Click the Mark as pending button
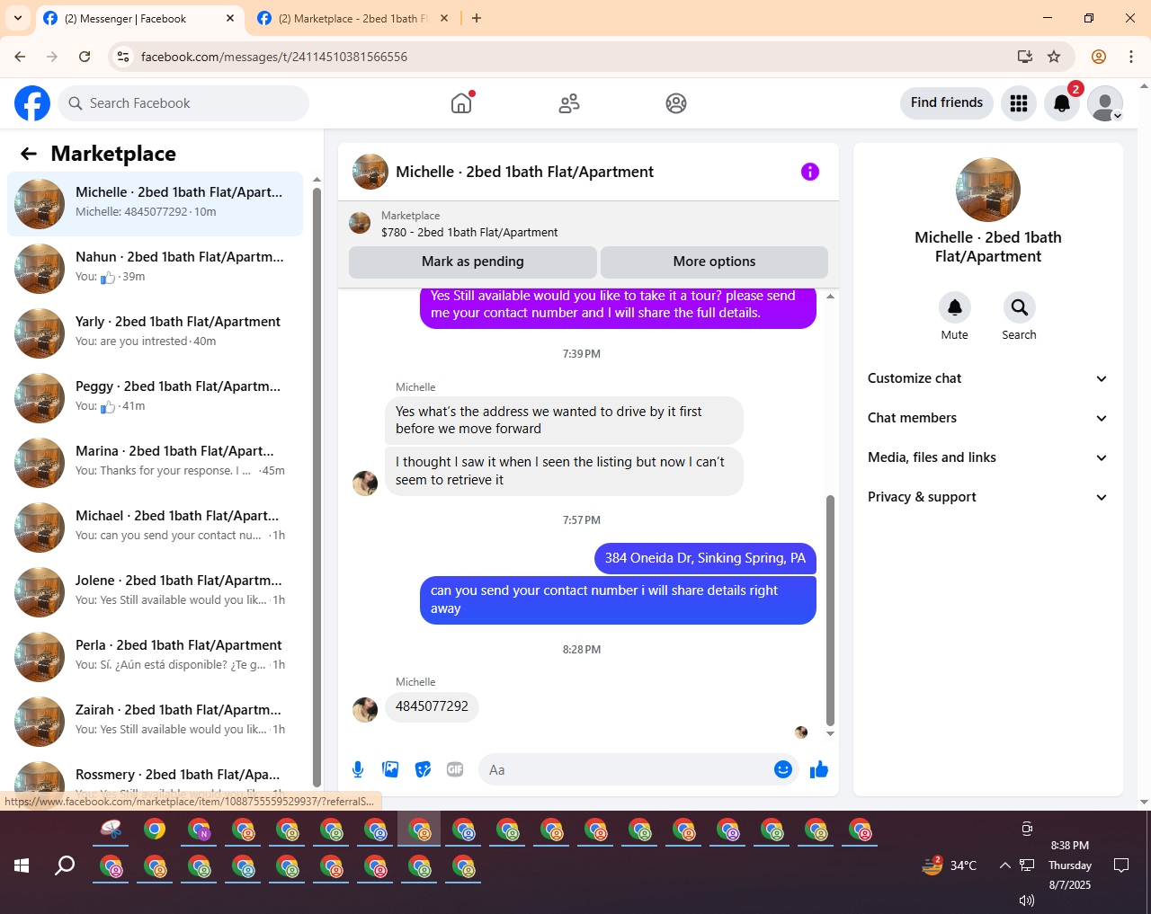Image resolution: width=1151 pixels, height=914 pixels. (x=473, y=262)
